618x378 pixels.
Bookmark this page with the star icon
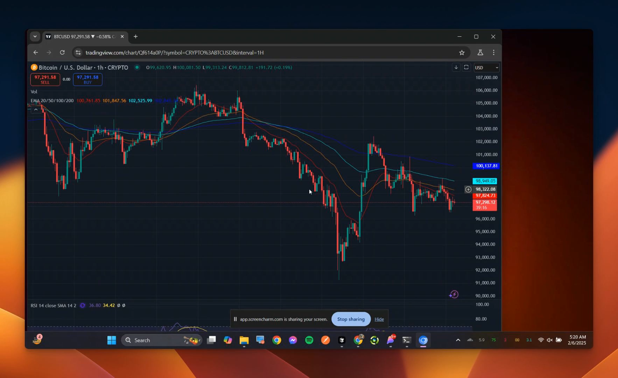click(x=462, y=52)
